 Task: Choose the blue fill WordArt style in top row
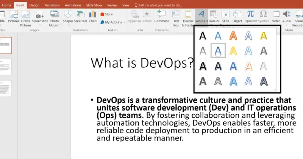(x=218, y=36)
